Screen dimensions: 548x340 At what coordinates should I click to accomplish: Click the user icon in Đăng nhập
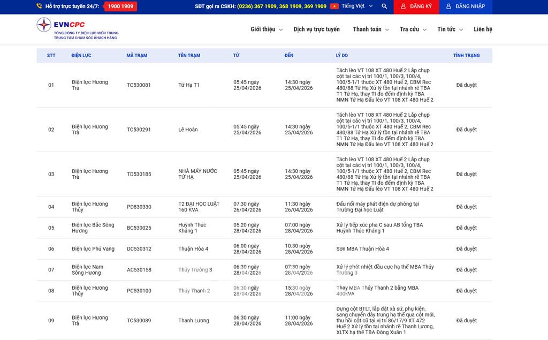pos(448,6)
